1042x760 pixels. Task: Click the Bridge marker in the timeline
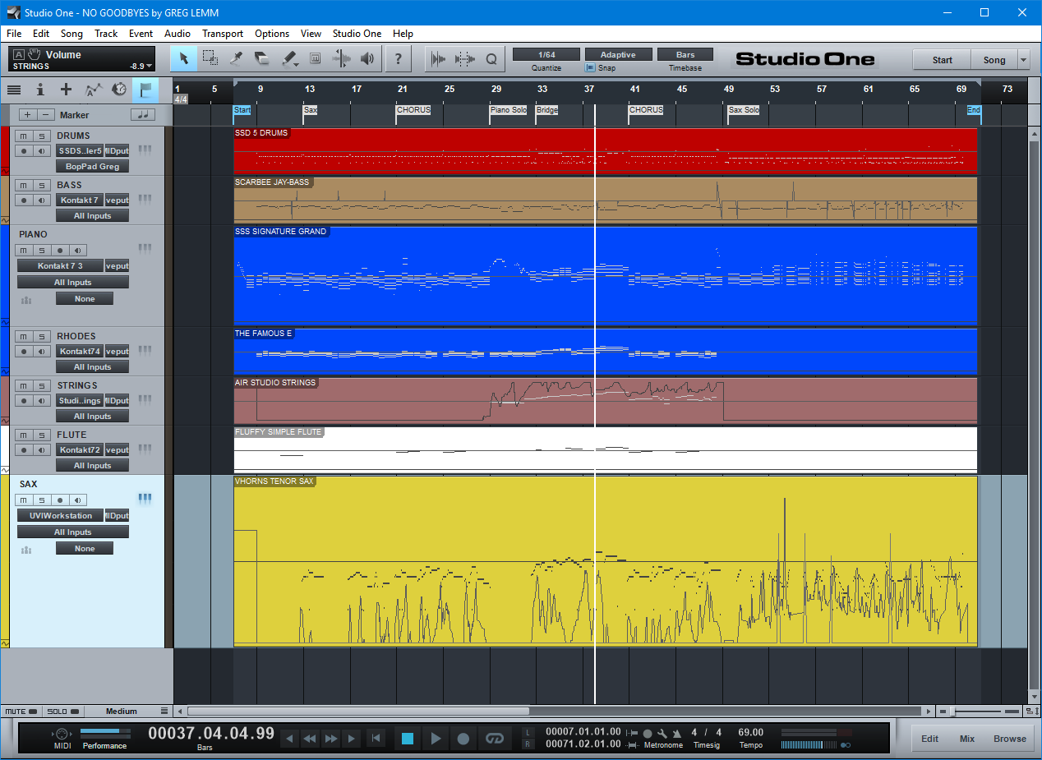(x=546, y=110)
